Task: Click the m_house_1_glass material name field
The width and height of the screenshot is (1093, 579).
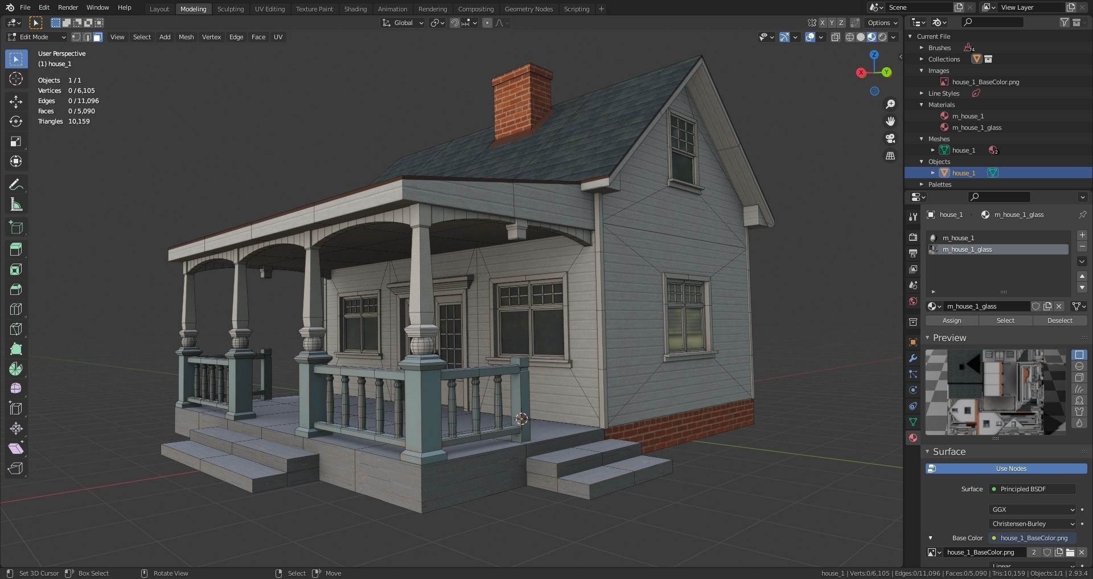Action: coord(987,306)
